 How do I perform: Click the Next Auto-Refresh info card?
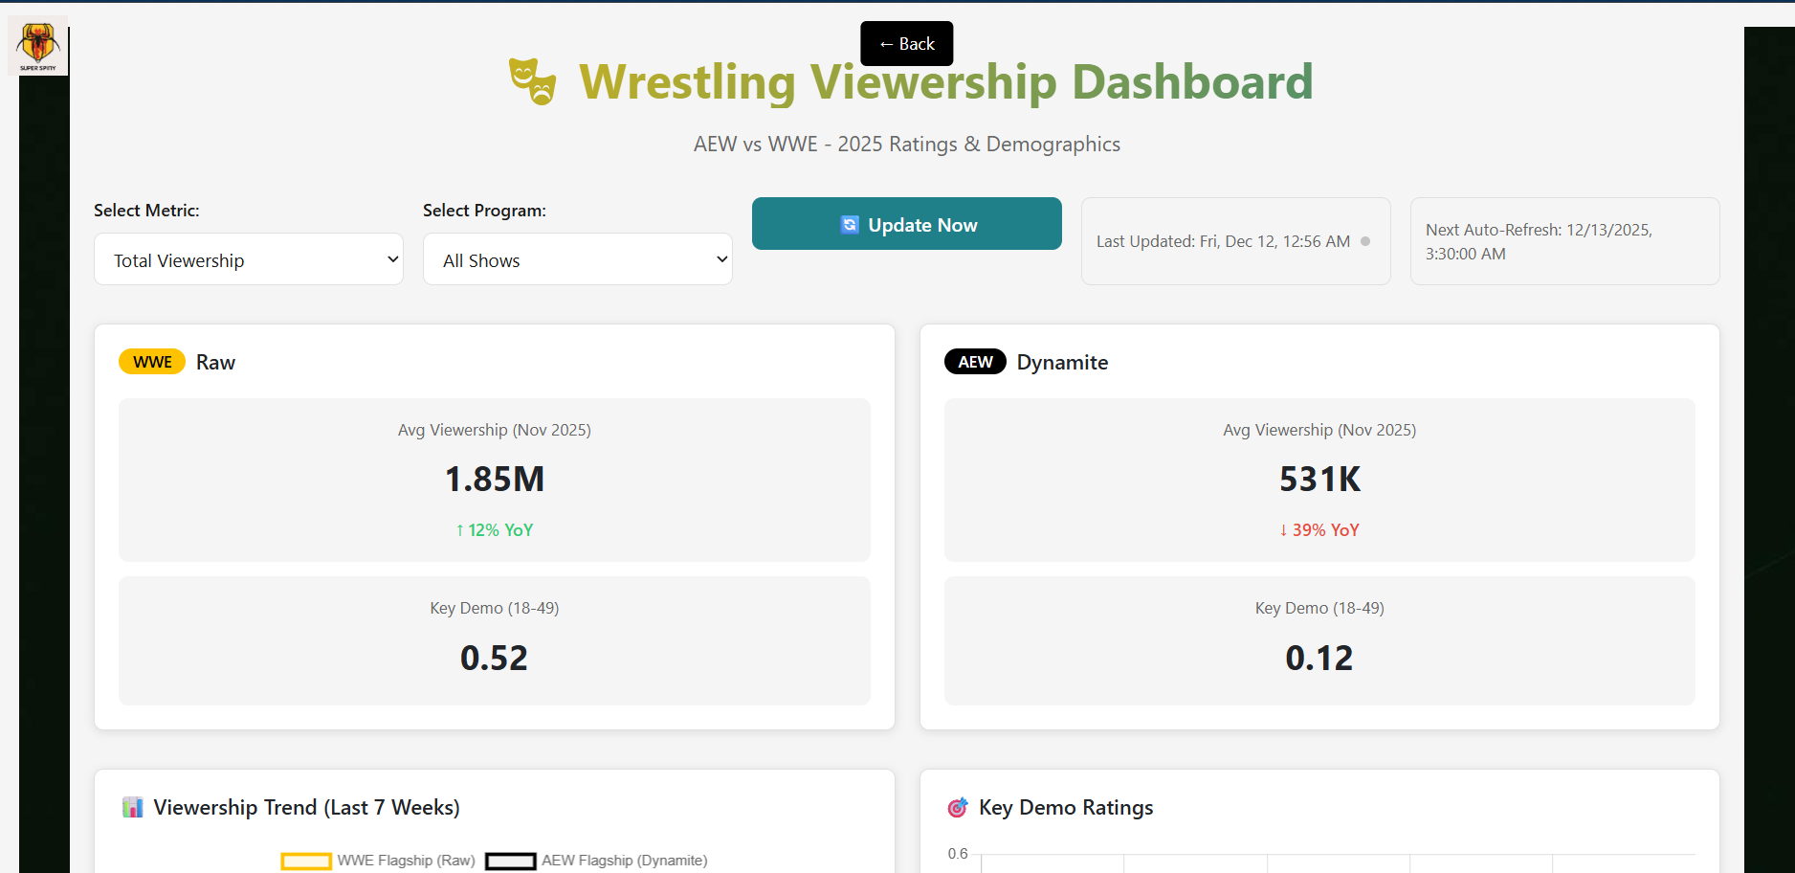point(1563,241)
